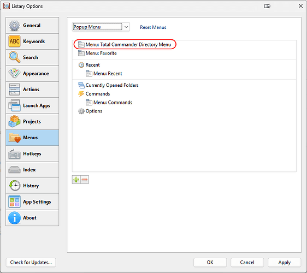
Task: Switch to the Keywords tab
Action: click(x=32, y=41)
